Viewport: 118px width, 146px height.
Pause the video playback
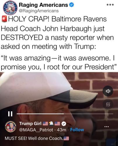click(10, 114)
